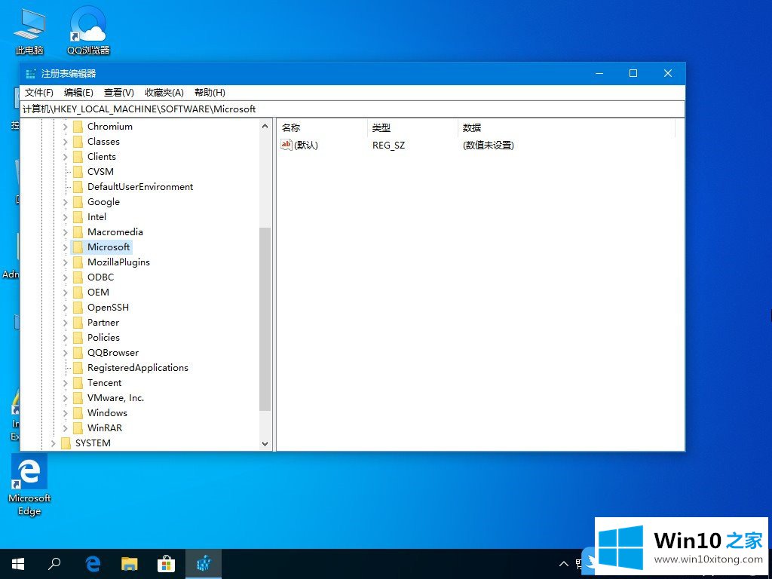Open the Windows Start menu

pos(18,564)
